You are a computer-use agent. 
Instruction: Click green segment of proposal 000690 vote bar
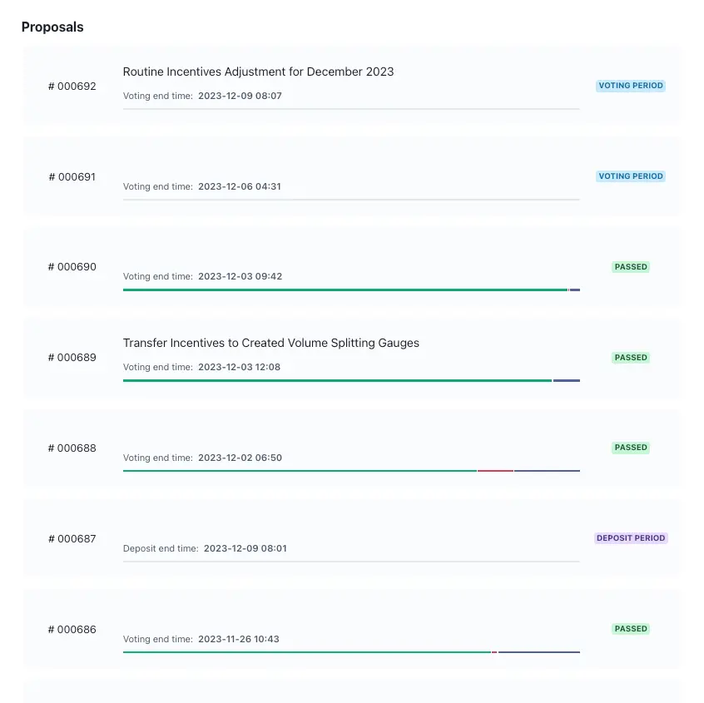tap(345, 290)
